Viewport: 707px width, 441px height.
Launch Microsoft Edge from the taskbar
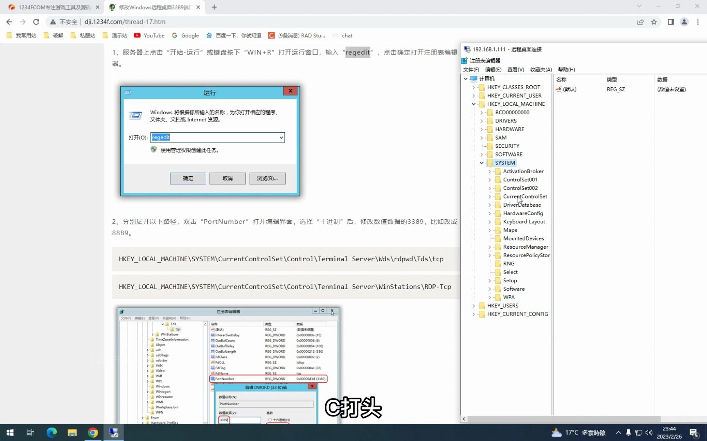pyautogui.click(x=52, y=432)
